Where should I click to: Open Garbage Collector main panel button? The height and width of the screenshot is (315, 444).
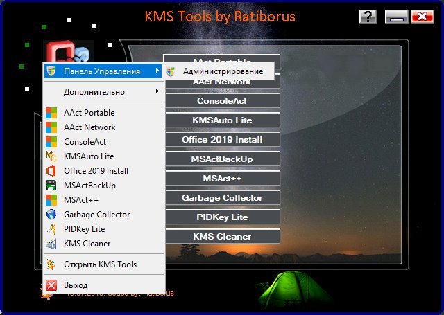(223, 198)
